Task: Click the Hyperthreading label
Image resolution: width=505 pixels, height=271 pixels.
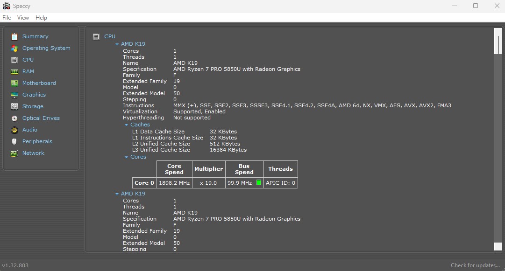Action: click(143, 118)
